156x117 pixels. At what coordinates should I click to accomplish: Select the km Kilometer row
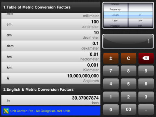click(x=51, y=68)
